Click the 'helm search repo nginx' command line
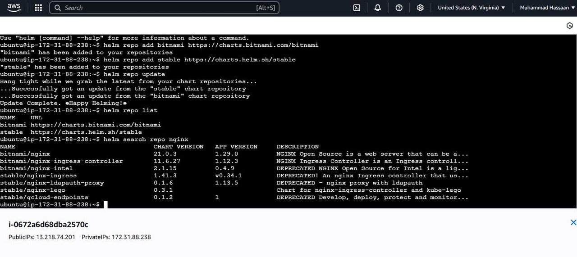577x257 pixels. (94, 140)
